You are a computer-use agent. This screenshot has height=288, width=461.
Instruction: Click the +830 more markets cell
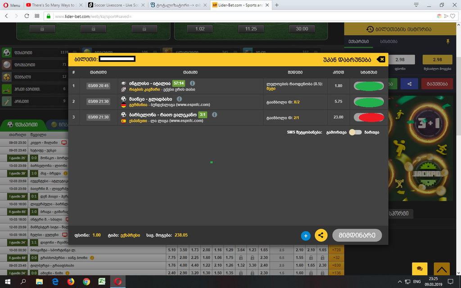tap(336, 265)
